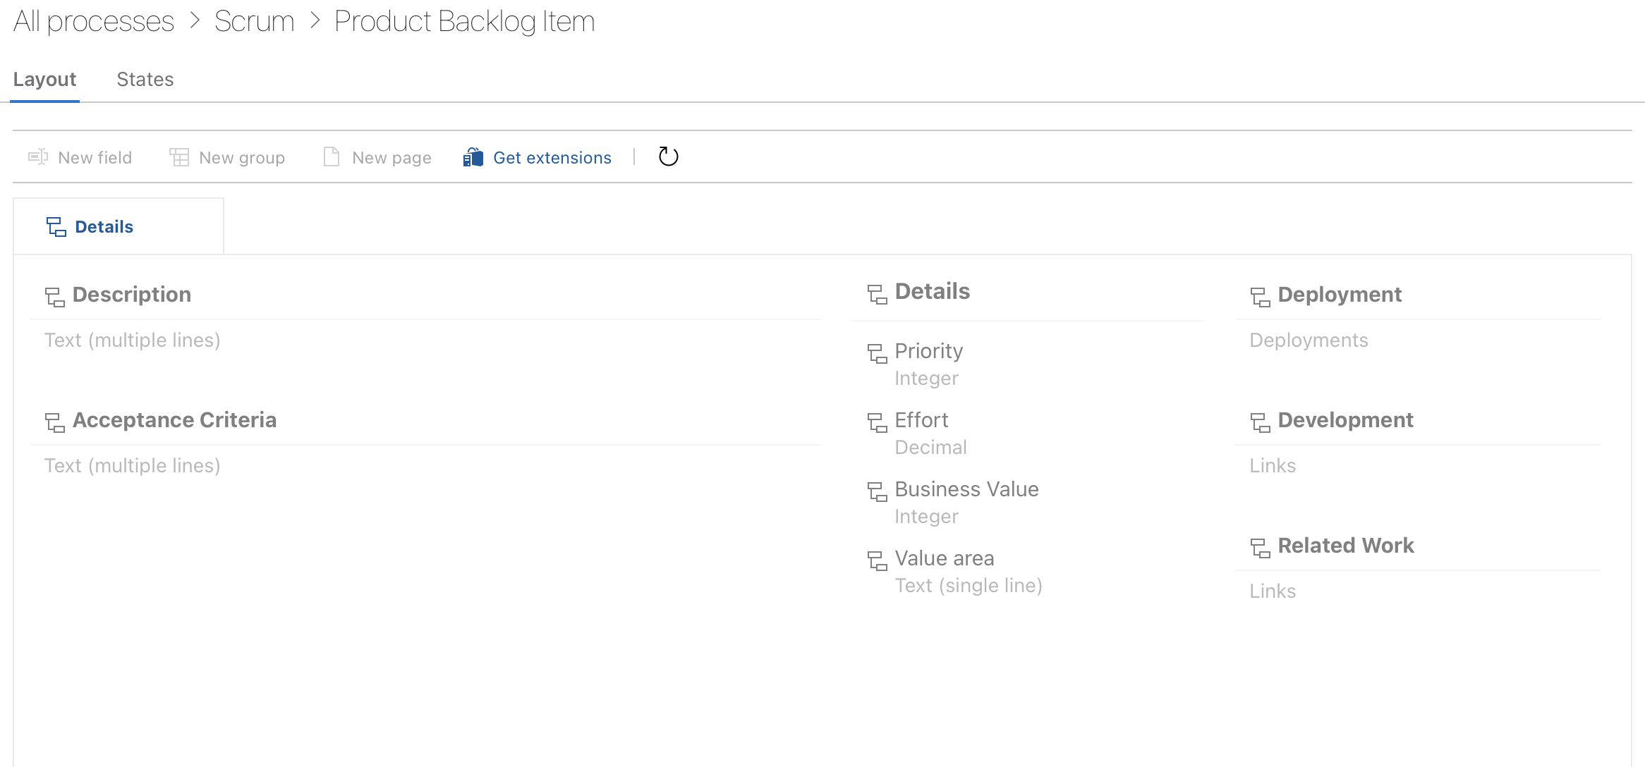Image resolution: width=1645 pixels, height=767 pixels.
Task: Click the group icon beside Development
Action: tap(1260, 422)
